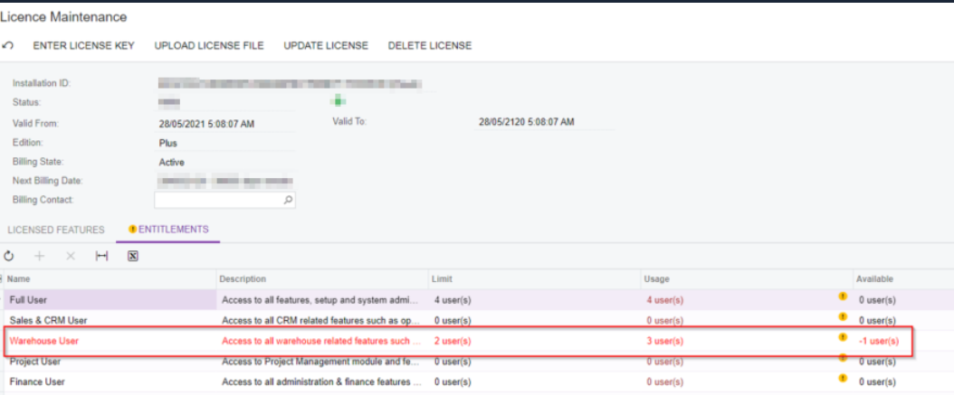This screenshot has width=954, height=395.
Task: Click the fit-to-screen columns icon
Action: click(101, 257)
